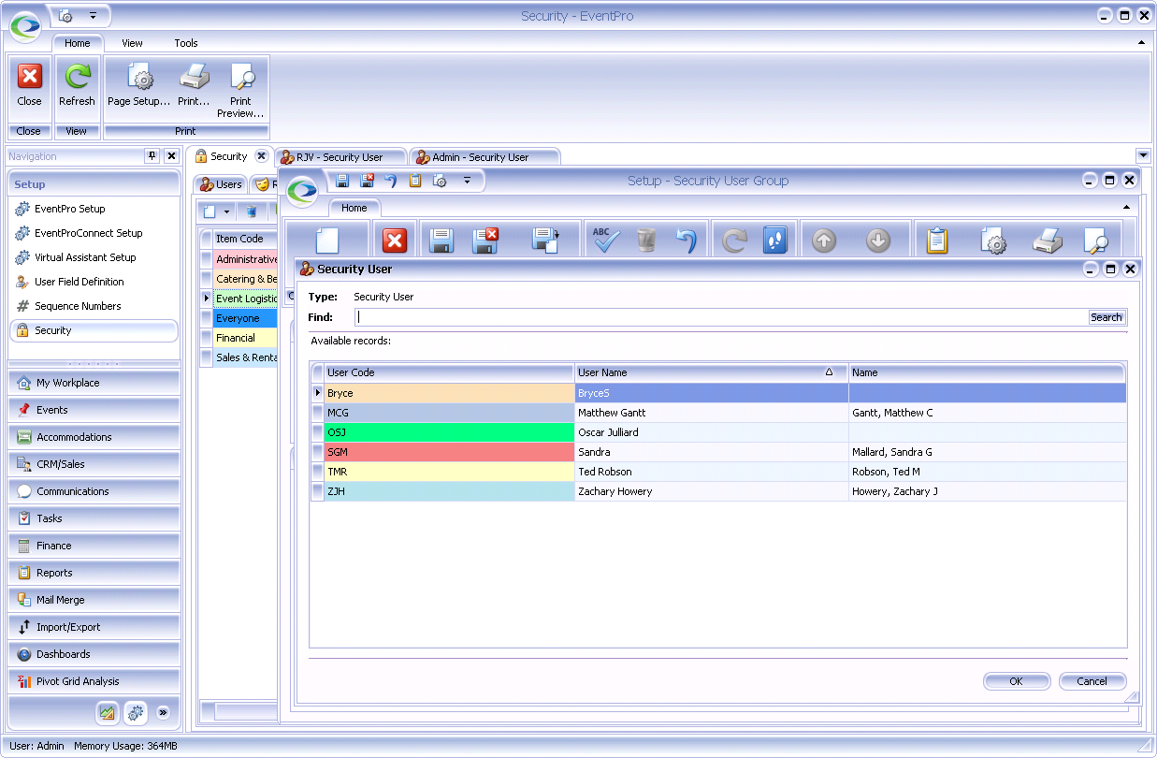Open the New item dropdown arrow in Security grid
Viewport: 1157px width, 758px height.
(x=226, y=212)
